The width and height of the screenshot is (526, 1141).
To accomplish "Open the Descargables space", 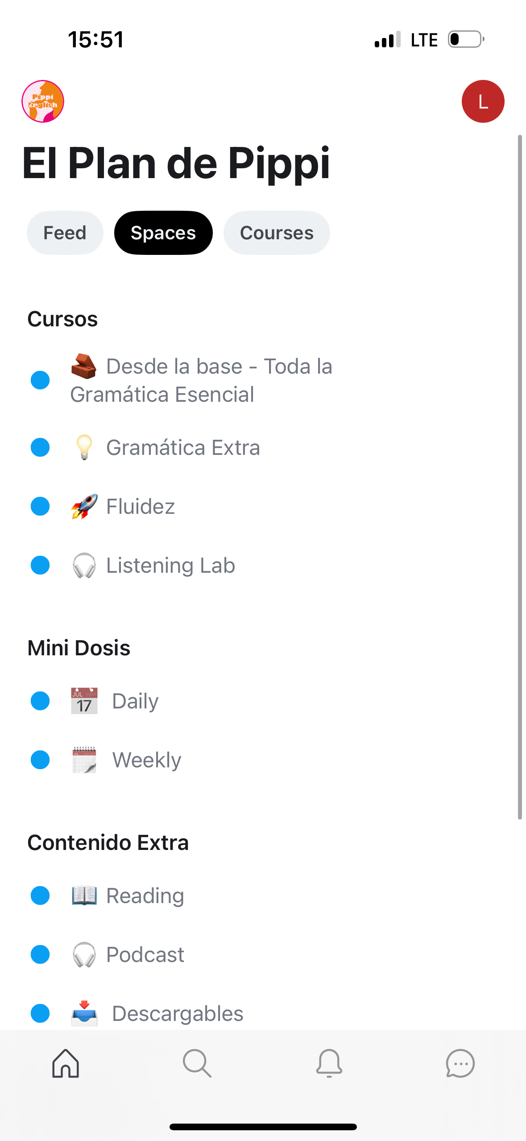I will [178, 1013].
